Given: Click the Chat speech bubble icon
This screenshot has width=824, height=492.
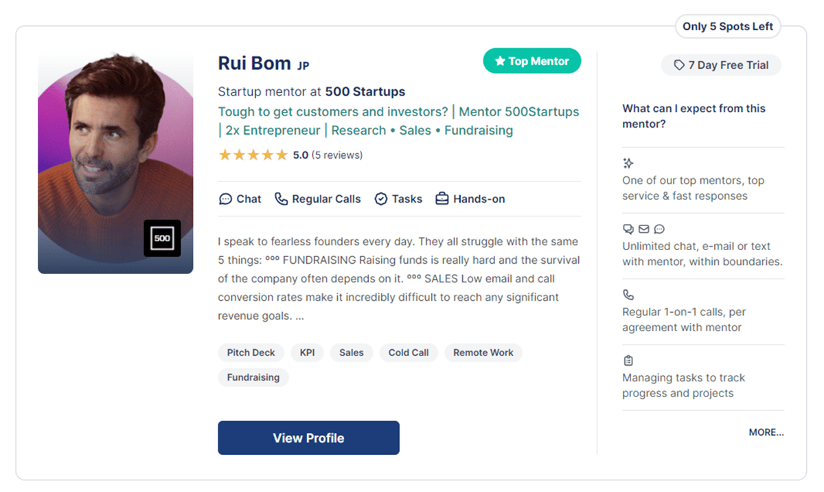Looking at the screenshot, I should [225, 199].
